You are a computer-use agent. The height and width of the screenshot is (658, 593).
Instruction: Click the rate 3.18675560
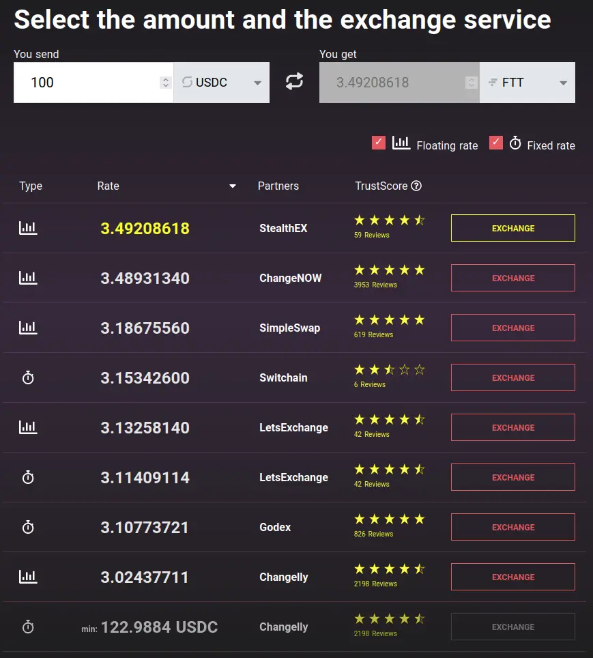click(145, 328)
